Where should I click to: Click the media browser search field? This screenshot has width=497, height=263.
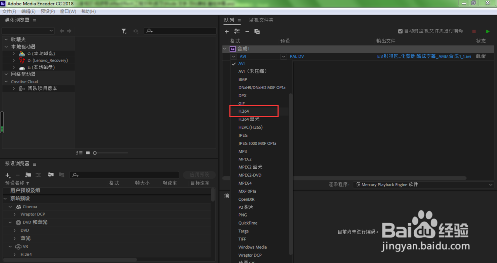pyautogui.click(x=180, y=31)
